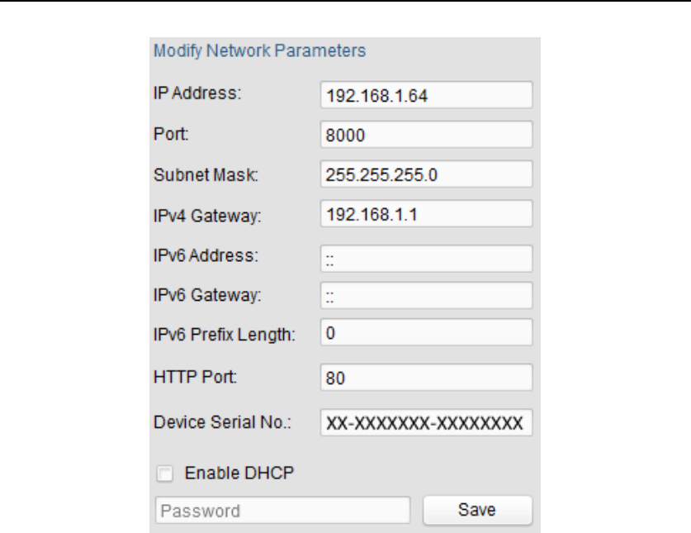Click the "HTTP Port:" label text

click(195, 377)
